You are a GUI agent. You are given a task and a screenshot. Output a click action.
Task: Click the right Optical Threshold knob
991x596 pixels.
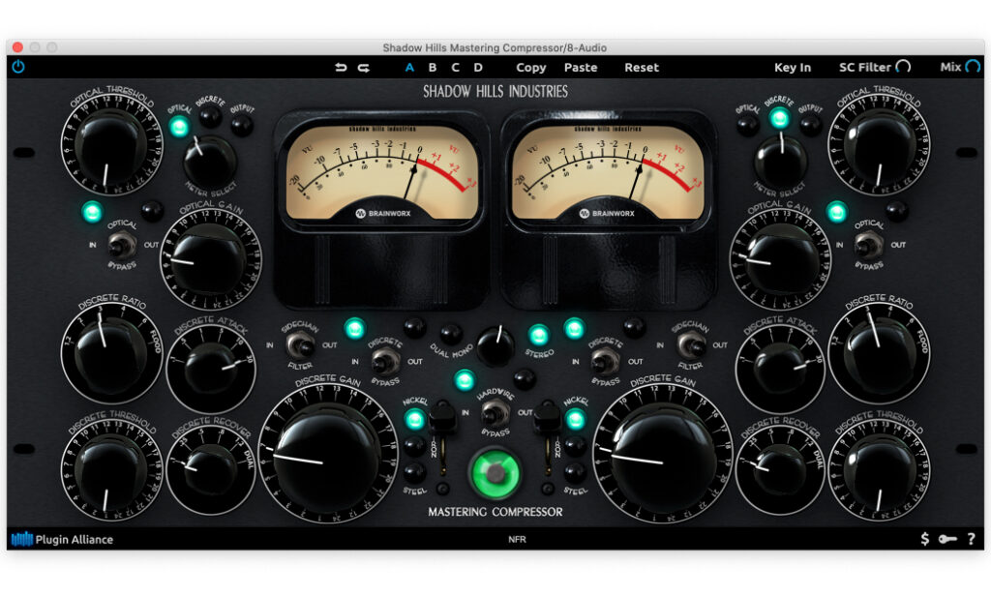[x=879, y=146]
